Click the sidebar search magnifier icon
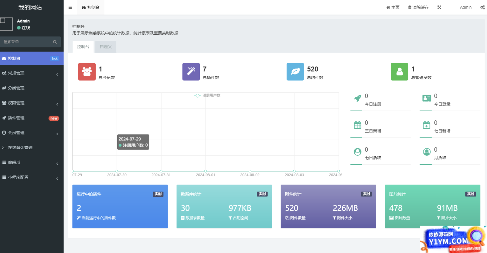 point(55,42)
